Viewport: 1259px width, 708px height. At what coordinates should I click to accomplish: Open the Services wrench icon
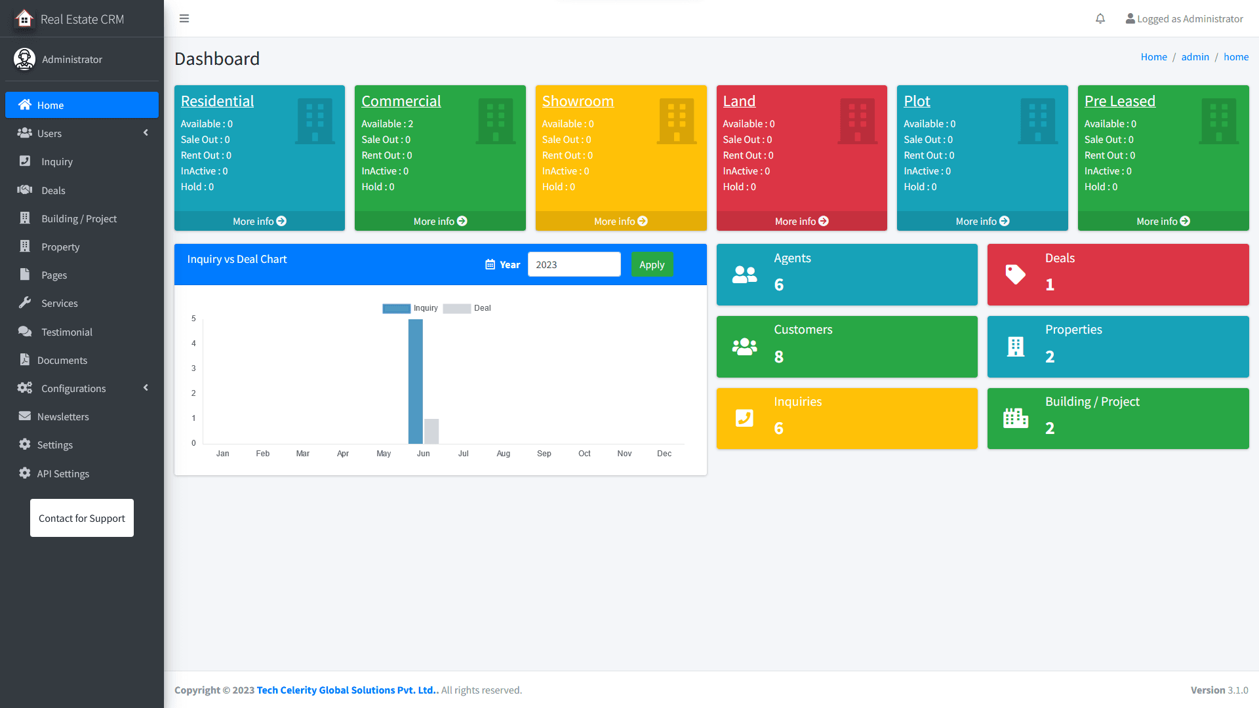[x=24, y=303]
